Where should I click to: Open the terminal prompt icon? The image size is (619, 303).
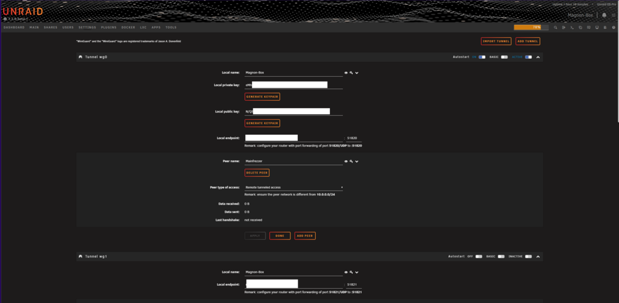[x=572, y=28]
